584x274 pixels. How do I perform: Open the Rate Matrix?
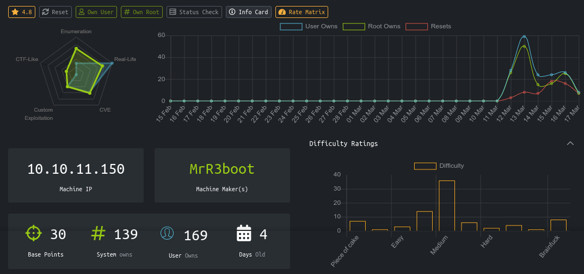302,12
